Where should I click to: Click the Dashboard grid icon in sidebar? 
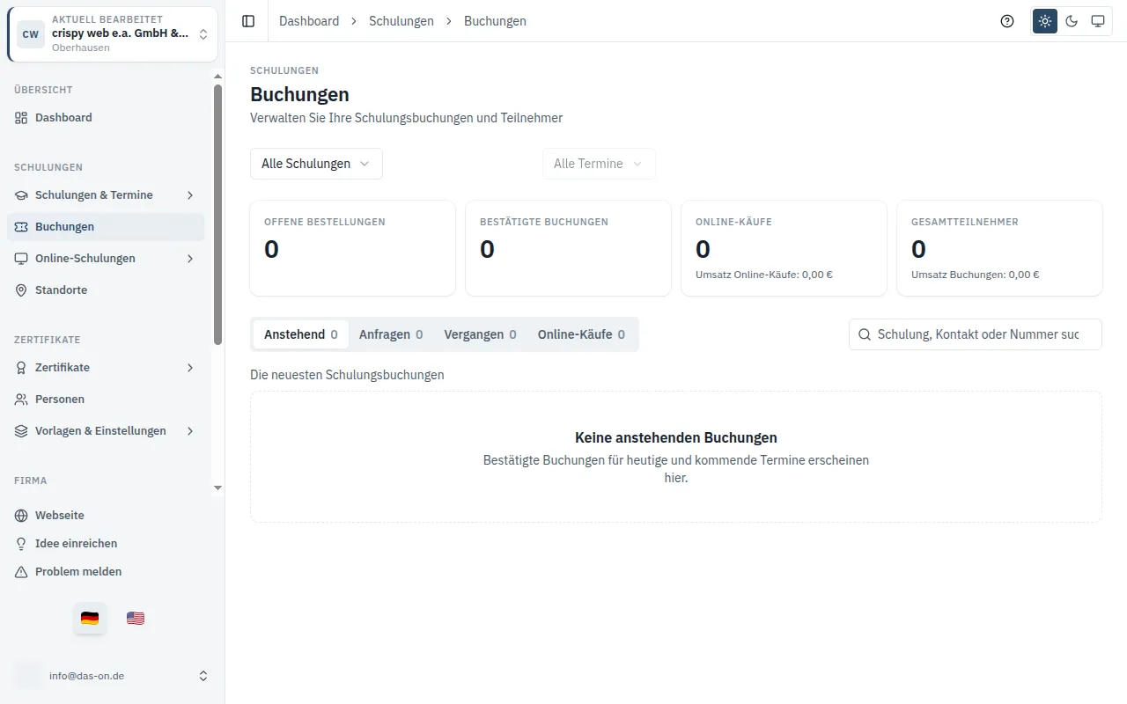click(x=21, y=118)
